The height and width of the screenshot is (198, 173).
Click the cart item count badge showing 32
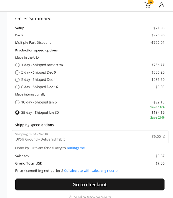(x=151, y=2)
